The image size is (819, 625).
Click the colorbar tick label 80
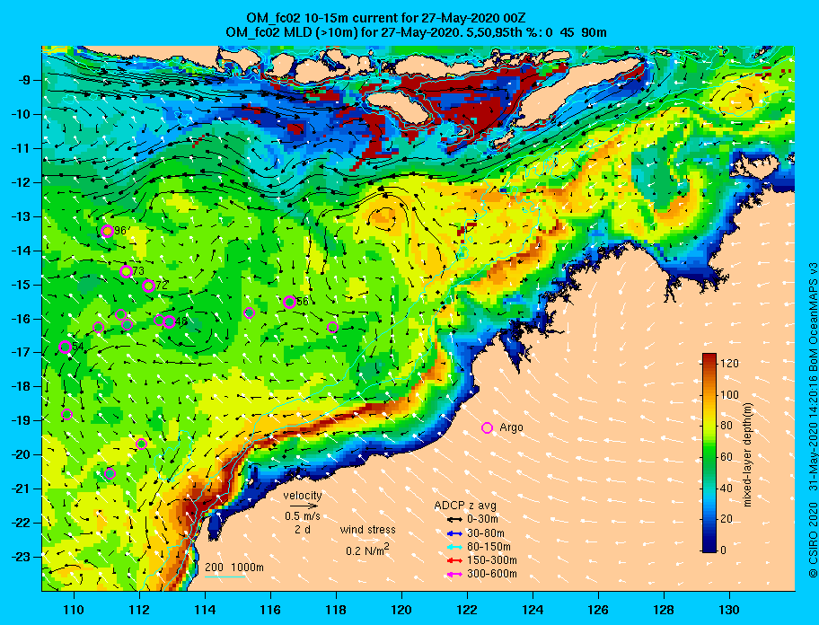(727, 426)
